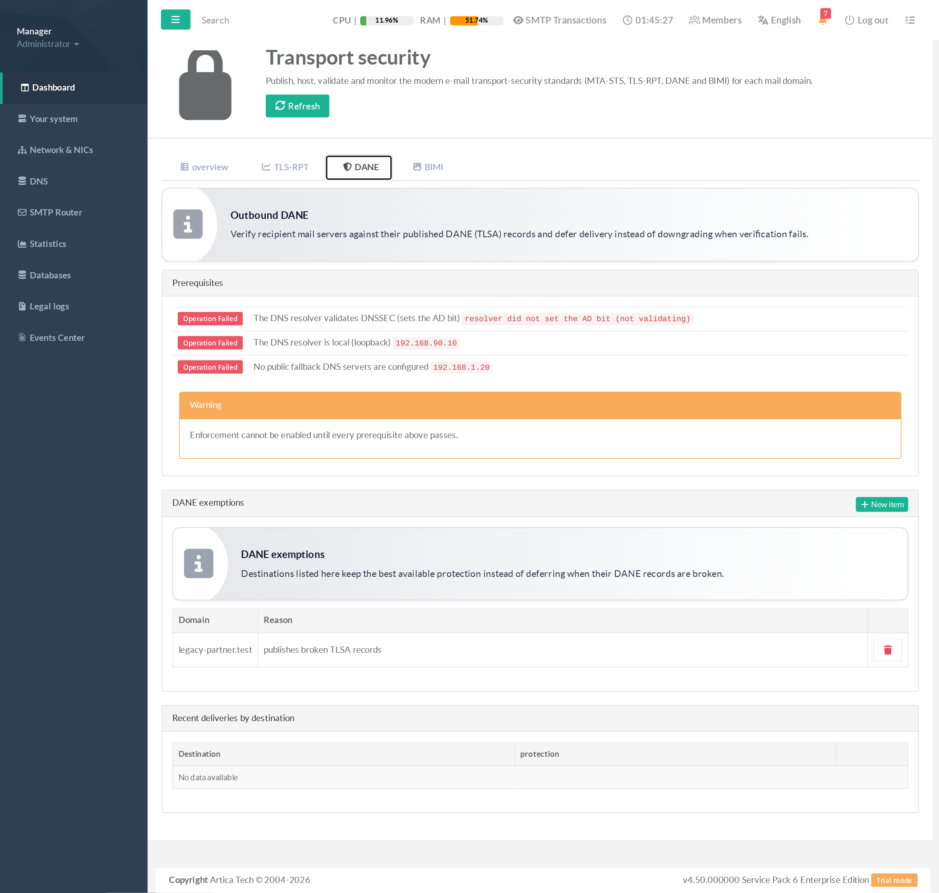Delete the legacy-partner.test exemption
Viewport: 939px width, 893px height.
887,650
